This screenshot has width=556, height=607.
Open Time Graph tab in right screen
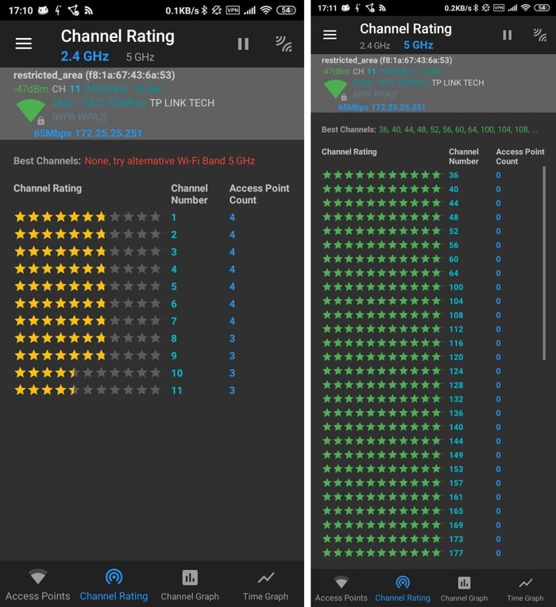(525, 590)
